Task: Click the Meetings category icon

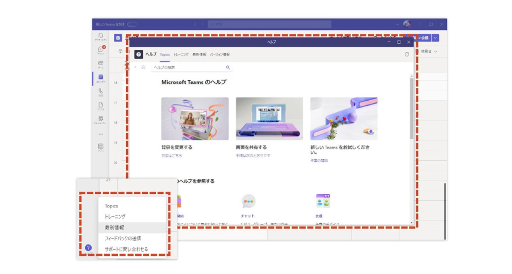Action: [x=323, y=201]
